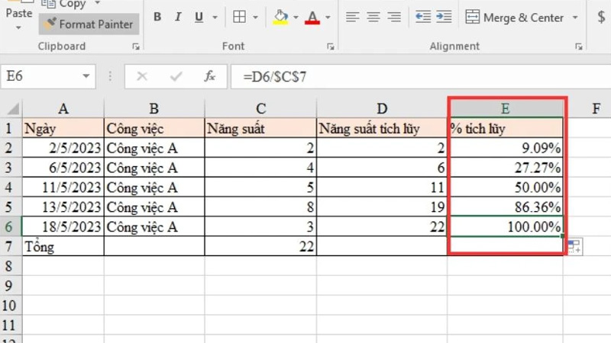Align text left
This screenshot has height=343, width=611.
352,17
